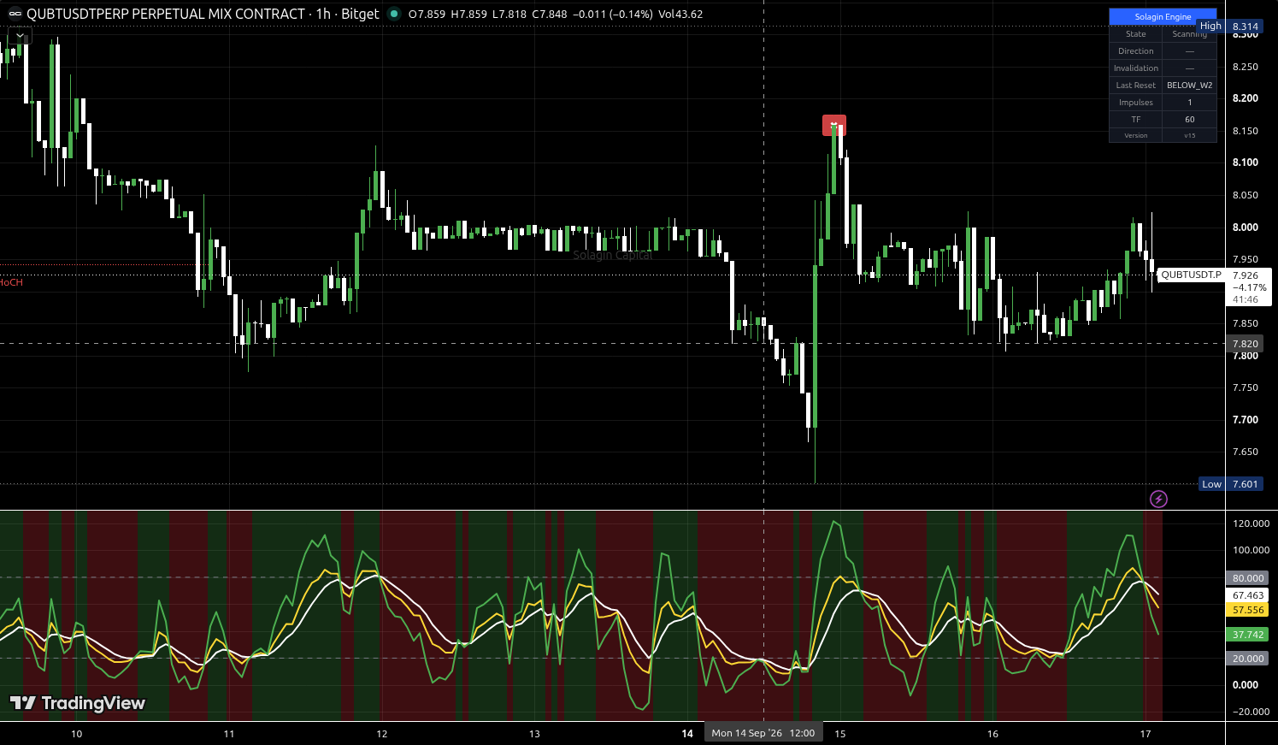Click the Low 7.601 price label

[1231, 484]
